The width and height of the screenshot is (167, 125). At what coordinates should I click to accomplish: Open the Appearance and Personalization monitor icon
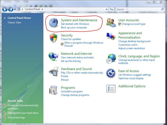(111, 37)
